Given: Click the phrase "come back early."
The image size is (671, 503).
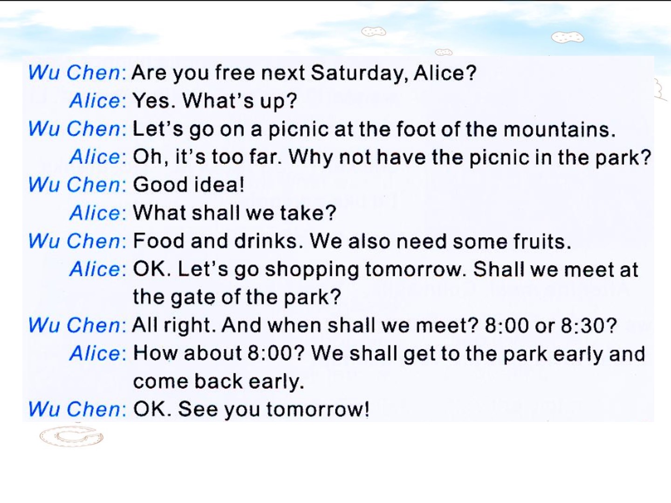Looking at the screenshot, I should tap(219, 381).
